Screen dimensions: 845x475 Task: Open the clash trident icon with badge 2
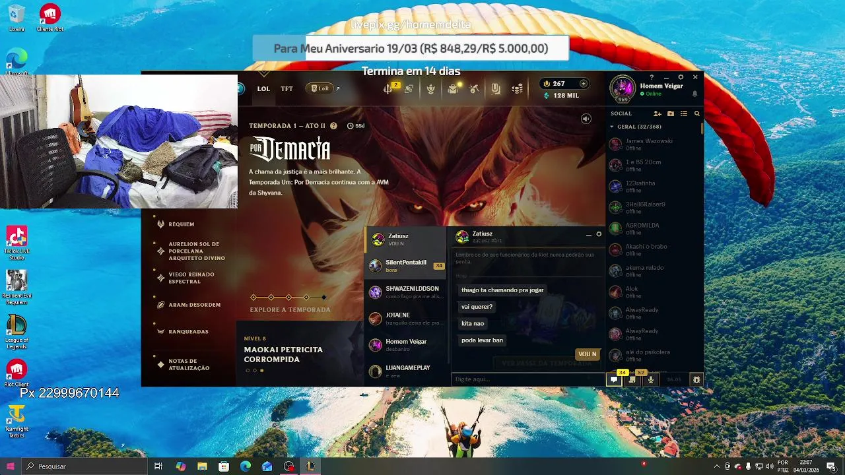[389, 89]
